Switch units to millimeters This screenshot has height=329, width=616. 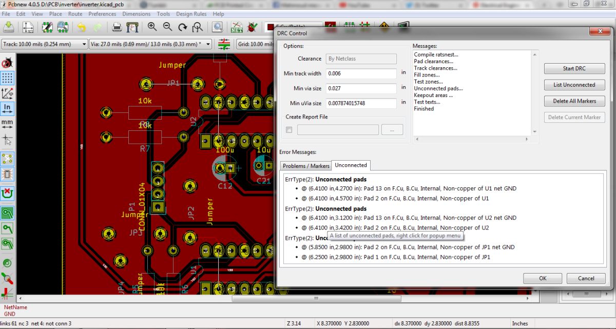tap(7, 124)
